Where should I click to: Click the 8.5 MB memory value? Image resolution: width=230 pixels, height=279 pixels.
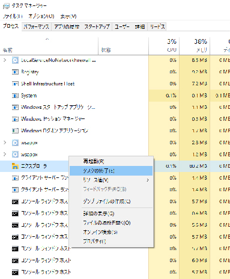(199, 60)
